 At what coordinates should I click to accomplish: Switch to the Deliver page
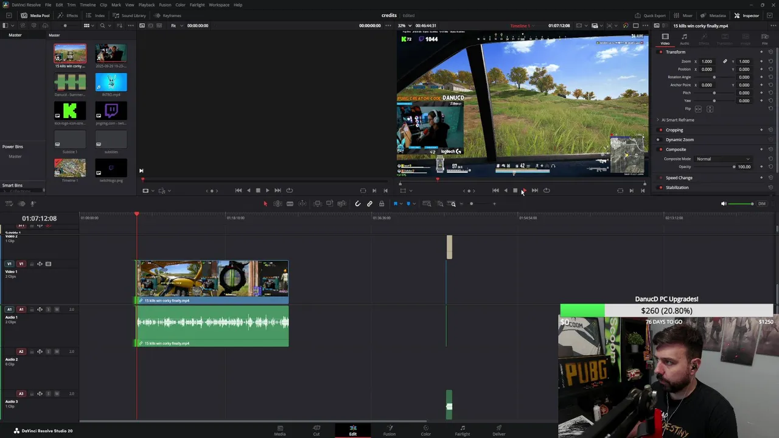pos(499,430)
